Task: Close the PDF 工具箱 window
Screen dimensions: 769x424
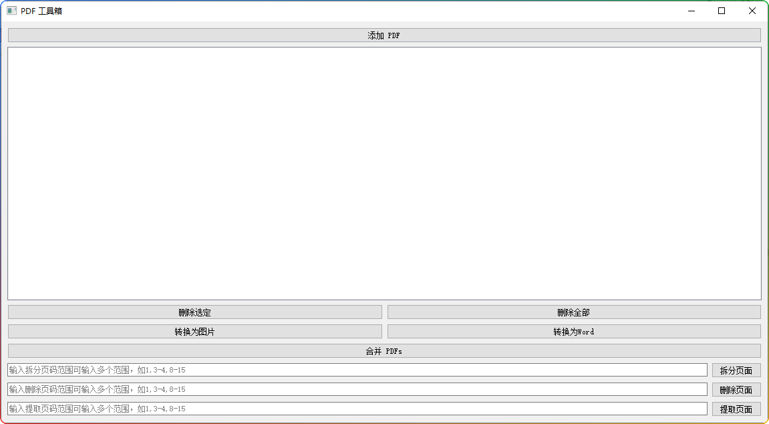Action: [x=752, y=11]
